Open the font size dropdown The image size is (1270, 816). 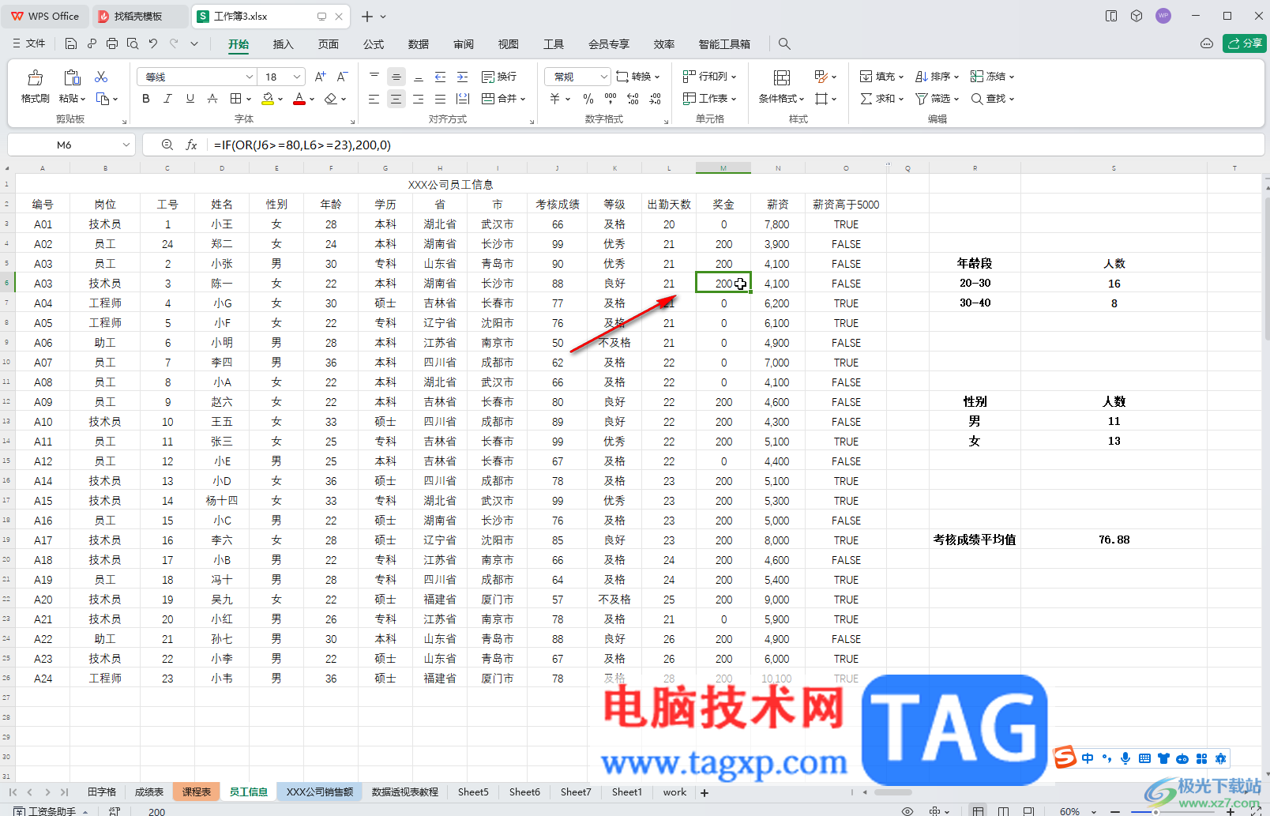297,77
